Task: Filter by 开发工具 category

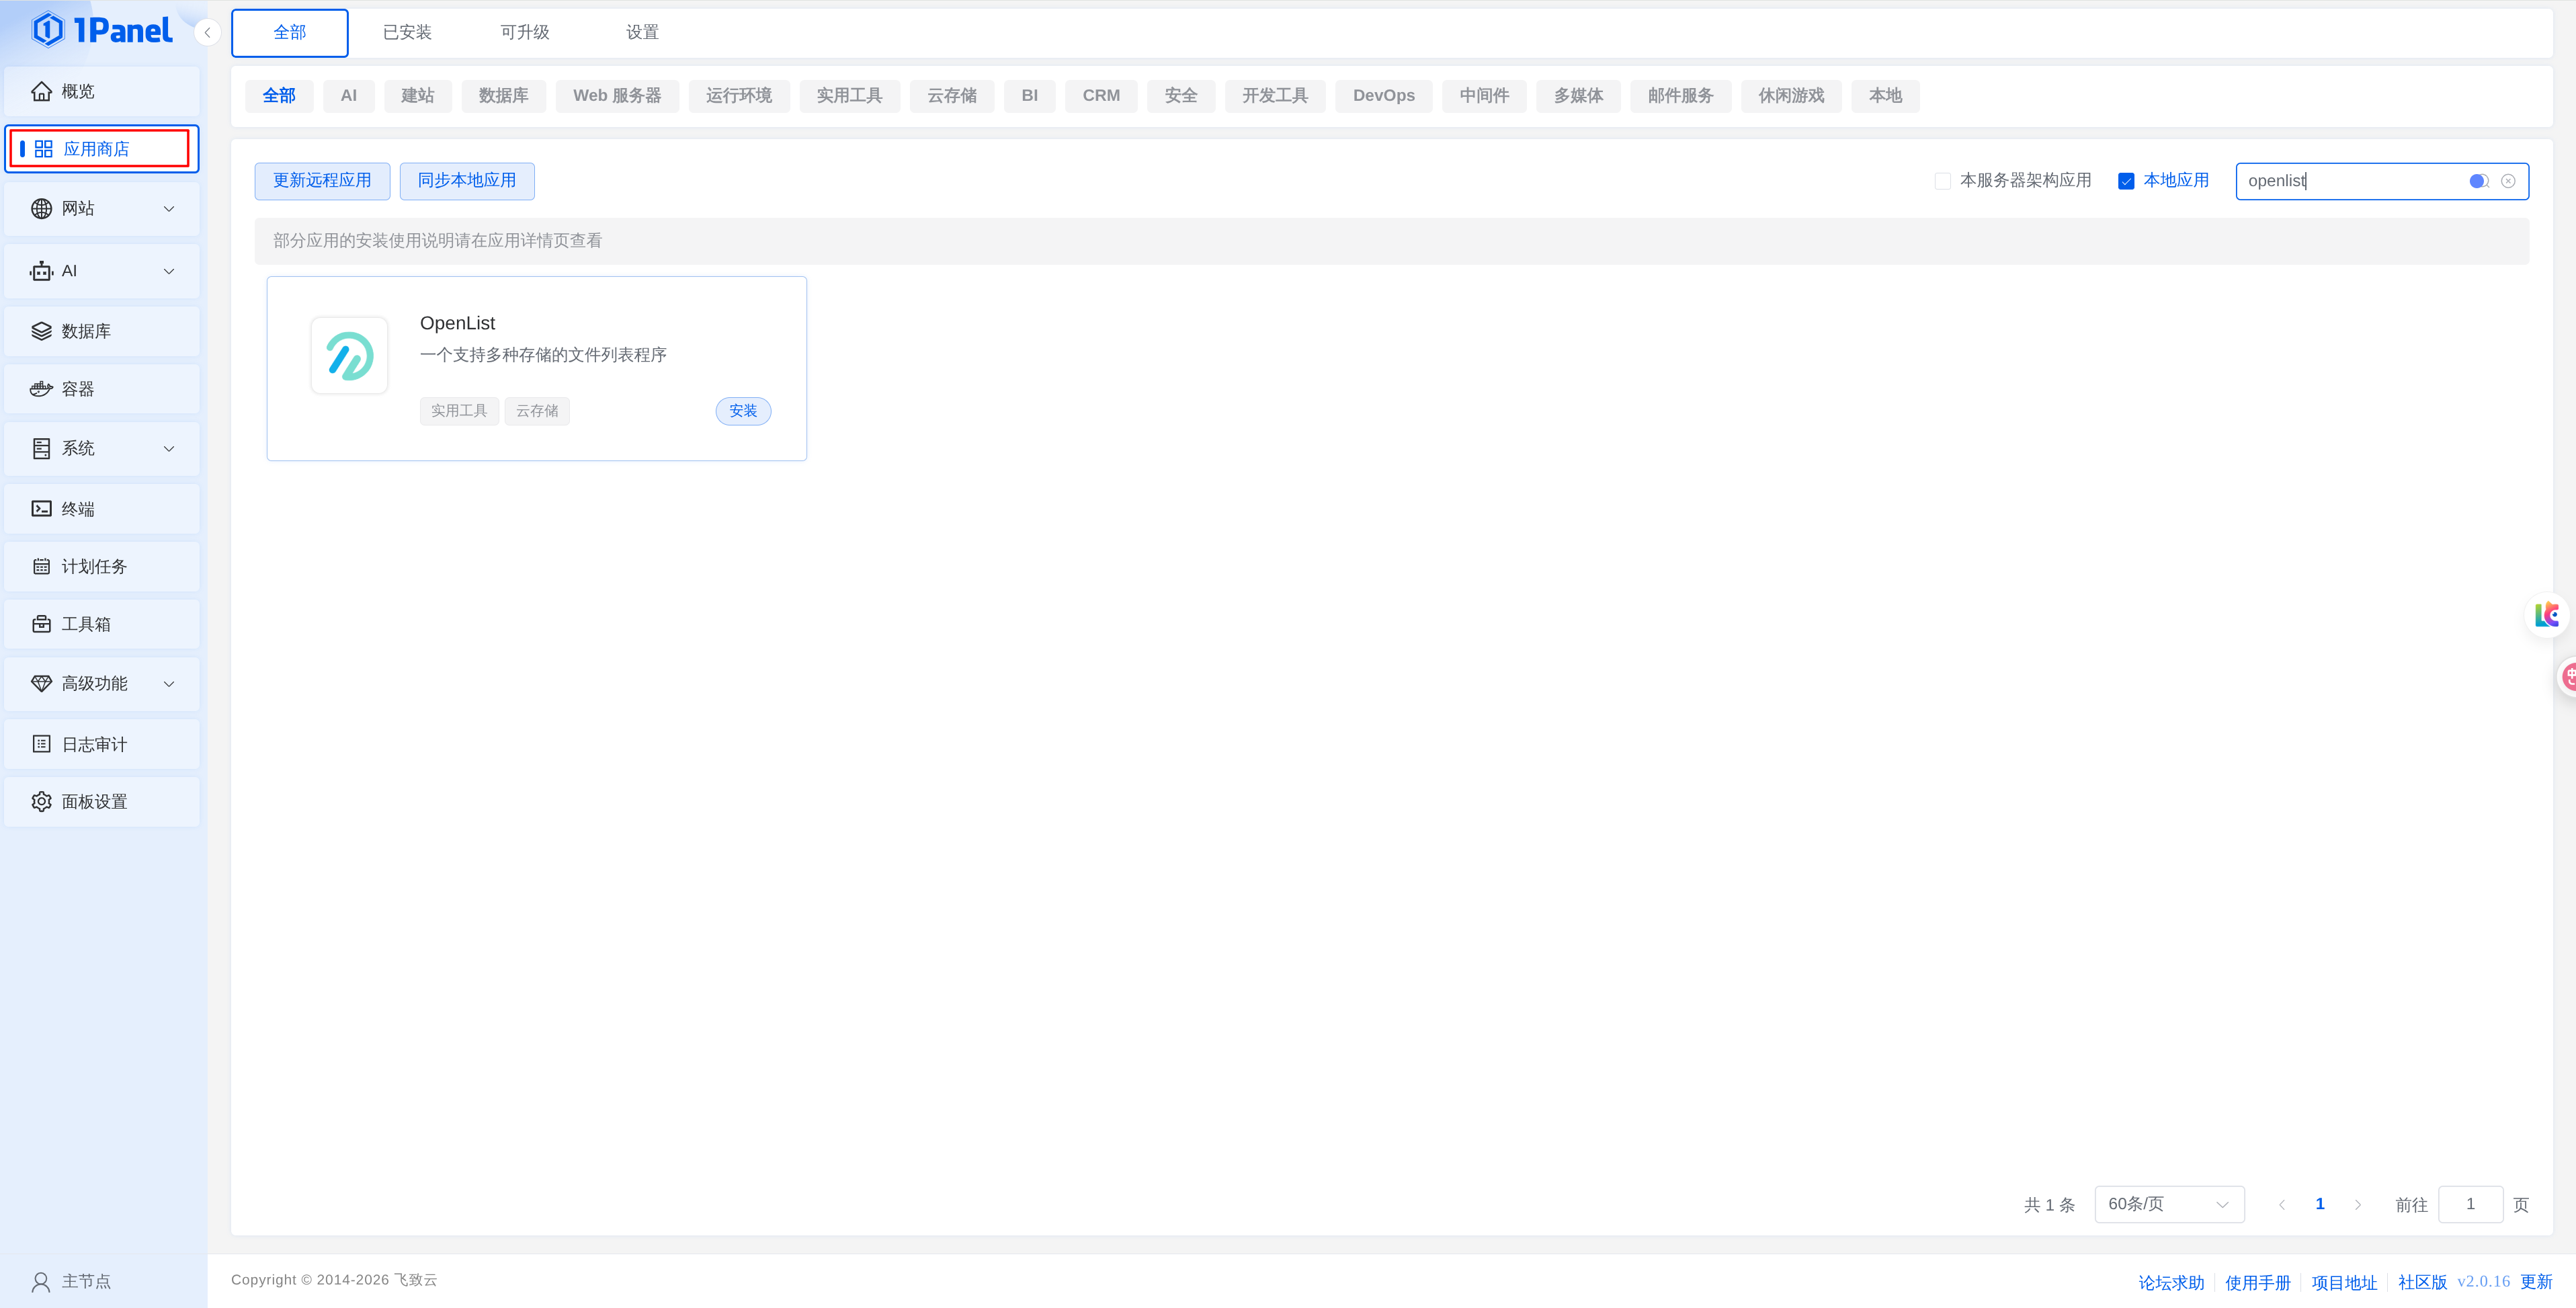Action: coord(1275,96)
